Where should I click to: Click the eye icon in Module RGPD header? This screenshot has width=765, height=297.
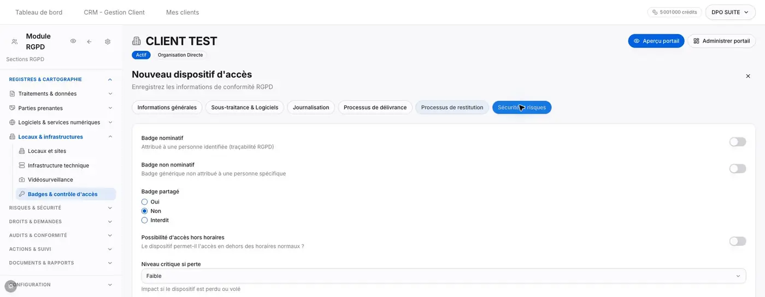coord(73,41)
